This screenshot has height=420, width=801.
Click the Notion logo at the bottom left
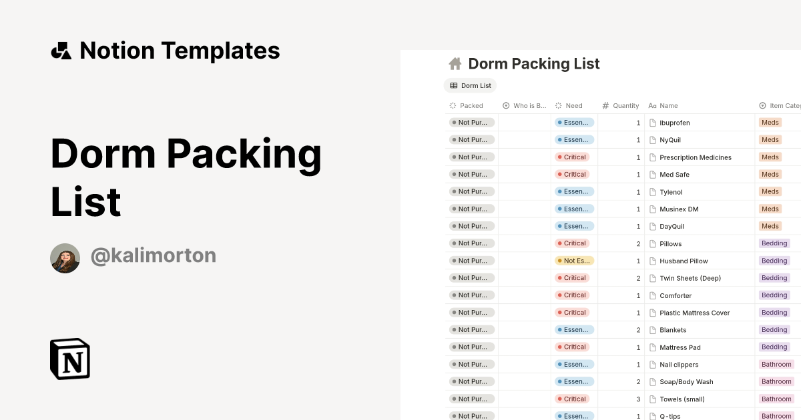(x=69, y=359)
